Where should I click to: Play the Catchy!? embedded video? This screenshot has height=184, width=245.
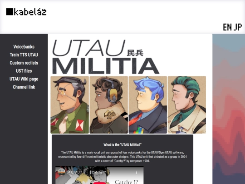pyautogui.click(x=99, y=183)
